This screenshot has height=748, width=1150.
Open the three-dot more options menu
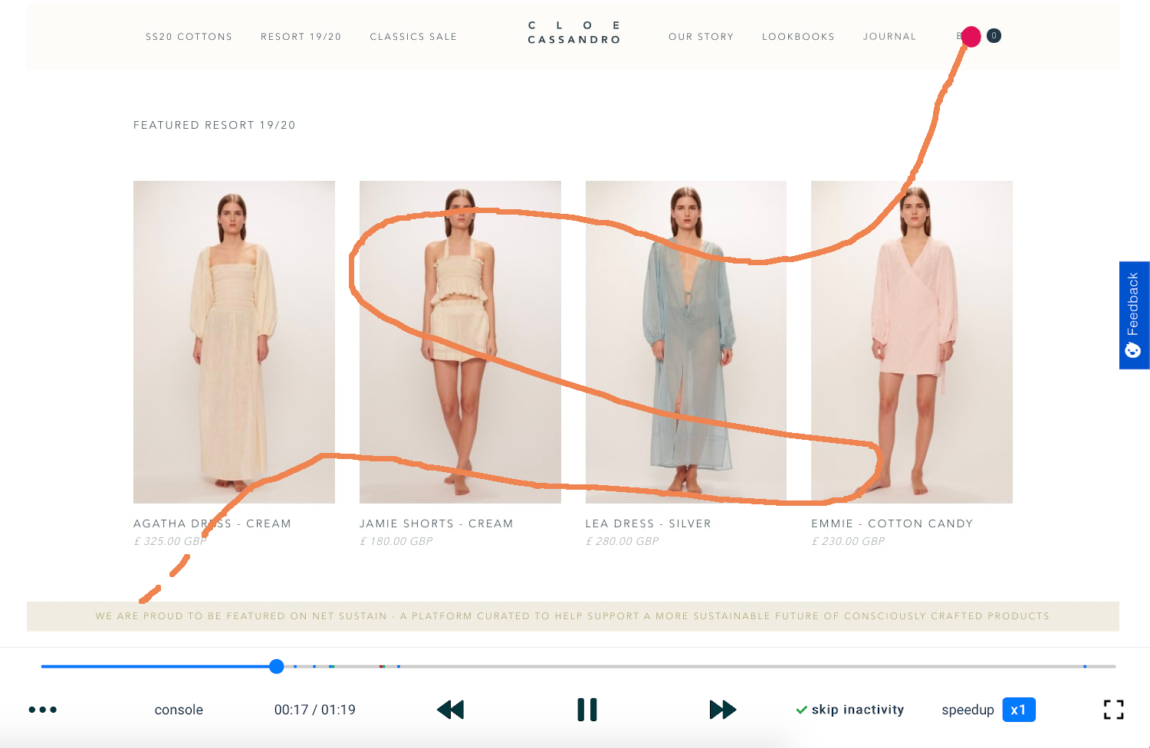tap(43, 710)
